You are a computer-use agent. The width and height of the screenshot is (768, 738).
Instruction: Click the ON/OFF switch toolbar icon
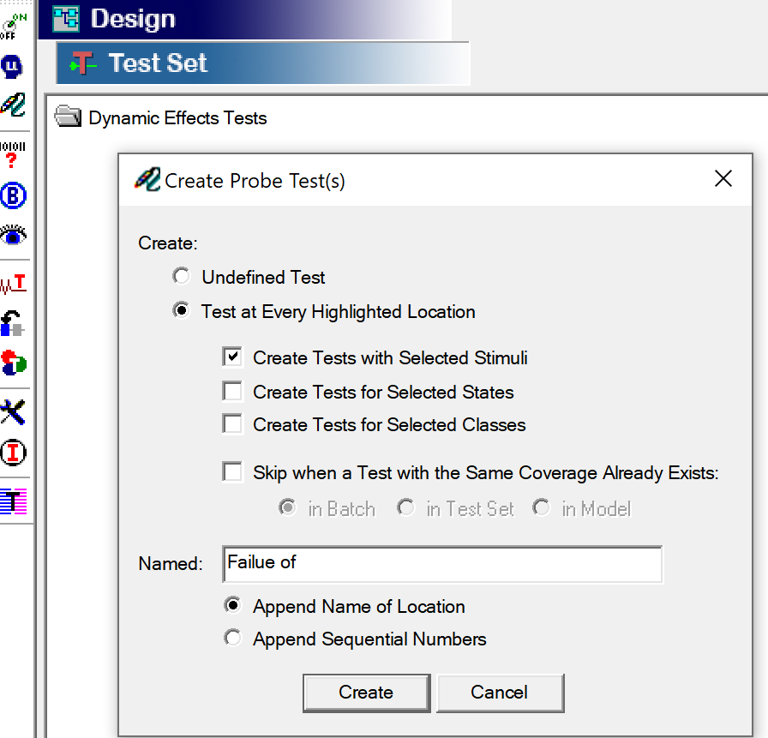[14, 26]
